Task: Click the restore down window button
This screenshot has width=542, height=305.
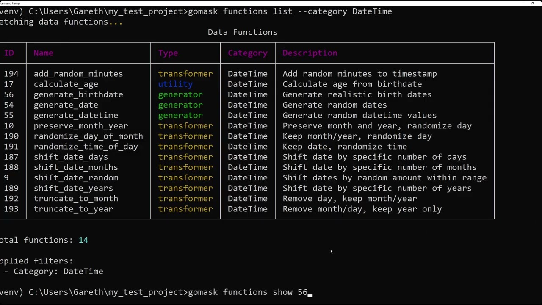Action: [x=533, y=3]
